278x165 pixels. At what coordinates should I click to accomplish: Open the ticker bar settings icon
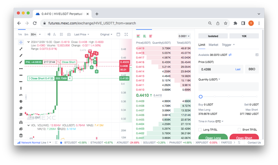pyautogui.click(x=239, y=143)
